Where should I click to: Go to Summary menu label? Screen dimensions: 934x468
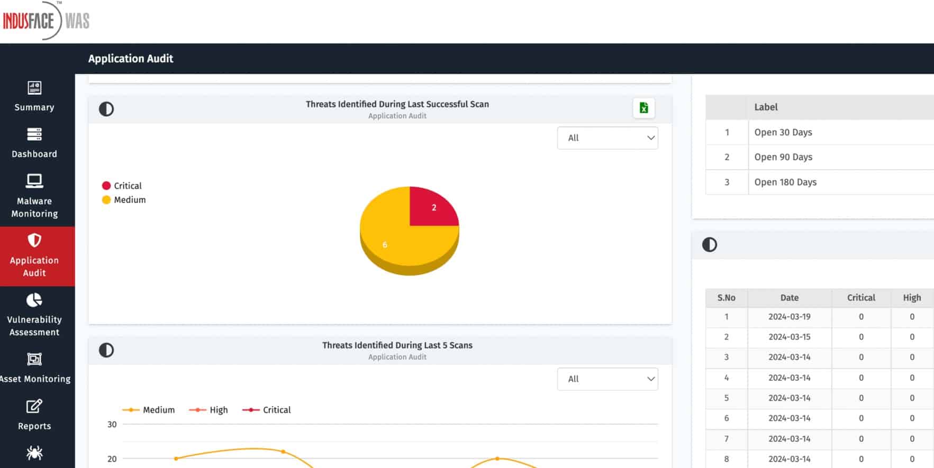point(34,107)
